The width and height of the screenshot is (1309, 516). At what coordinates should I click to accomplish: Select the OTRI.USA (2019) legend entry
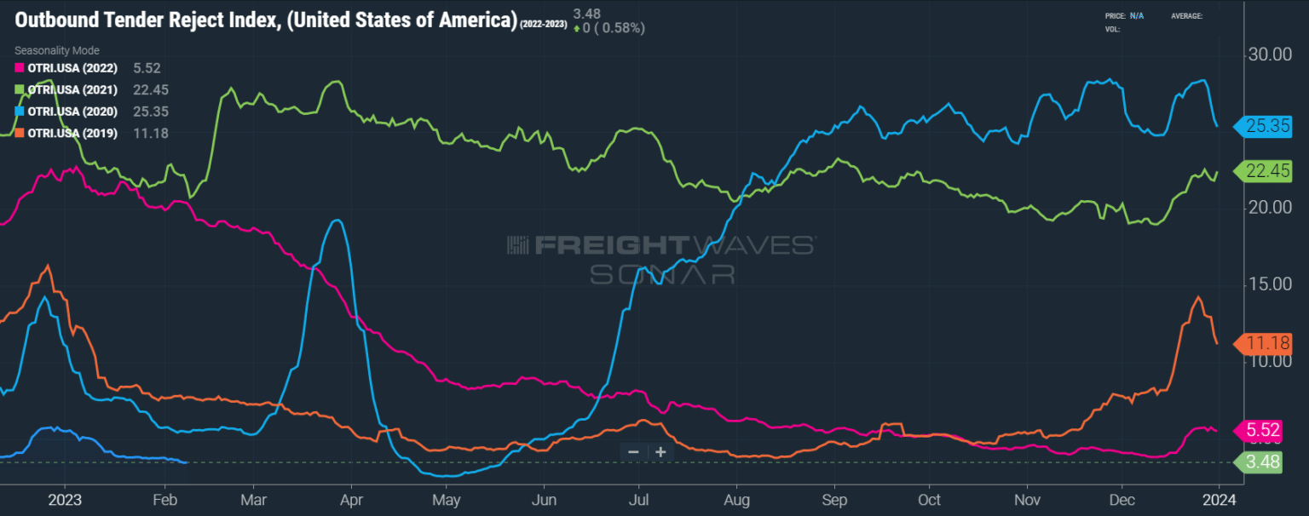click(x=72, y=133)
